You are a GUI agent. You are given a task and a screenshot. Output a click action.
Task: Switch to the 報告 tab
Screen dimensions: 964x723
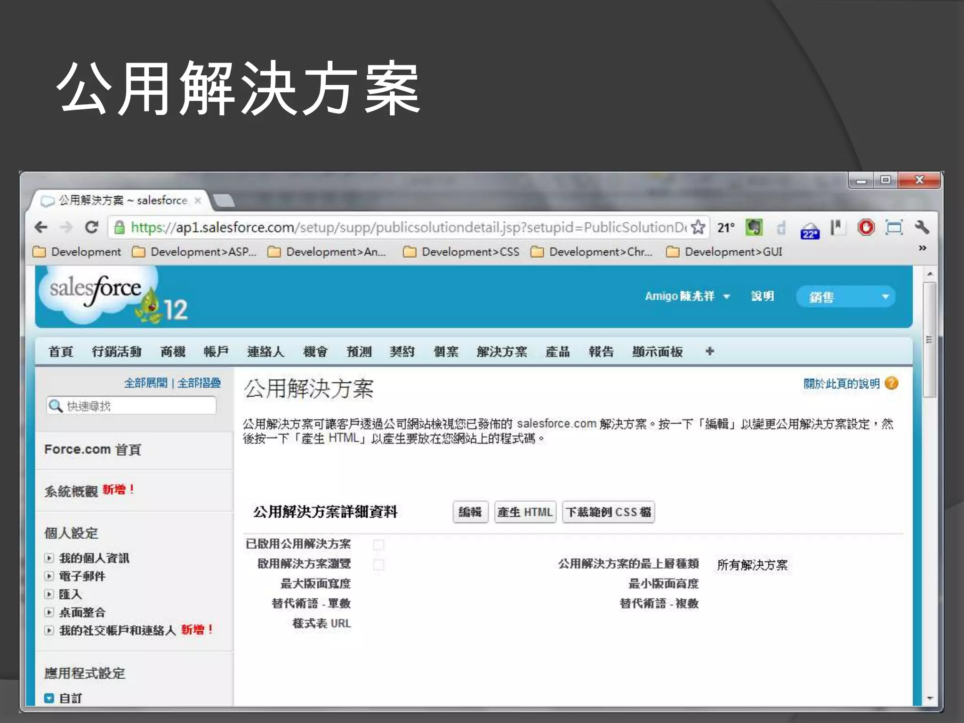601,352
